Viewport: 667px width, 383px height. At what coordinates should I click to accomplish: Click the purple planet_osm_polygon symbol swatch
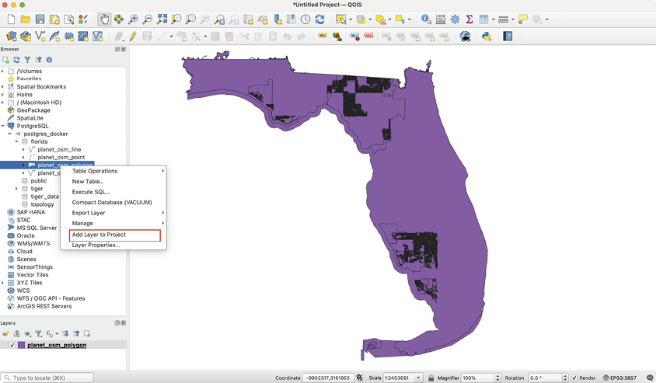click(x=21, y=345)
